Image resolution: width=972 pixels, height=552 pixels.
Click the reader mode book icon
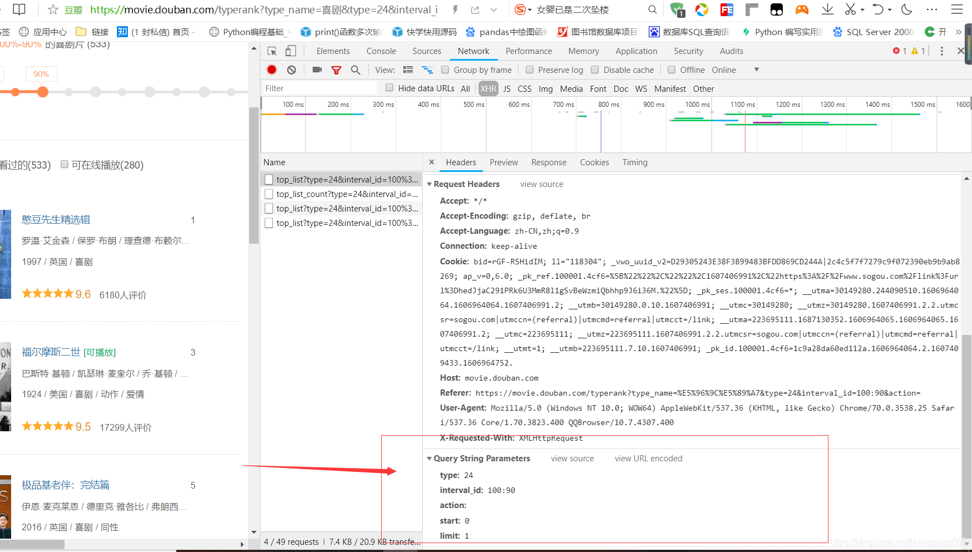coord(19,9)
